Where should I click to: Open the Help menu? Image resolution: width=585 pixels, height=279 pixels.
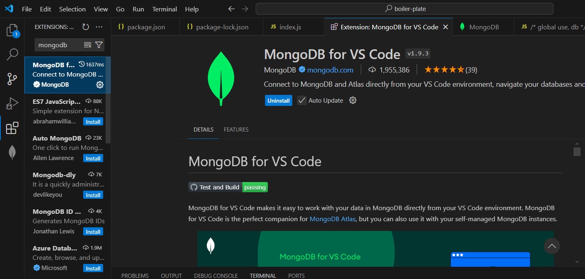192,9
